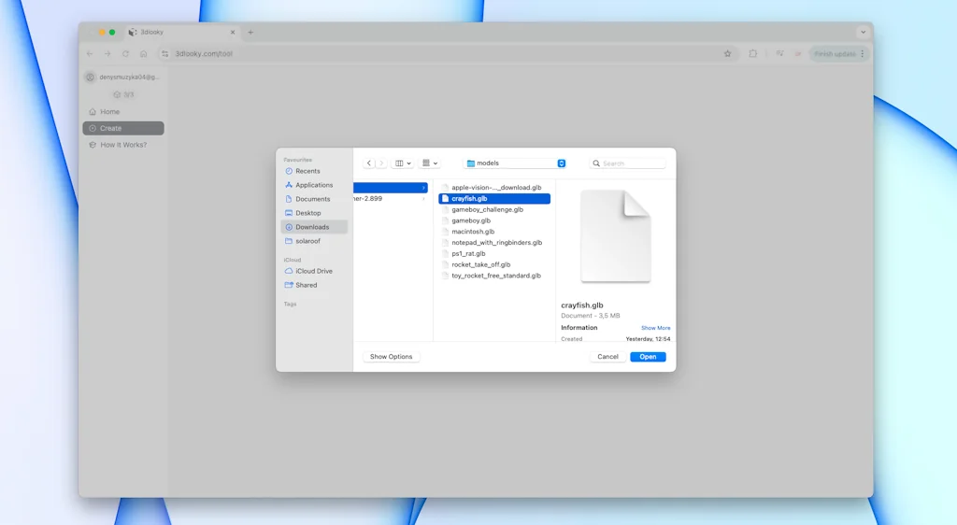The height and width of the screenshot is (525, 957).
Task: Click Show Options button
Action: point(391,357)
